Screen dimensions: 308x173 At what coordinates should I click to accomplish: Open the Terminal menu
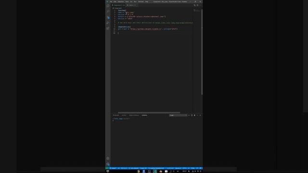[x=141, y=1]
